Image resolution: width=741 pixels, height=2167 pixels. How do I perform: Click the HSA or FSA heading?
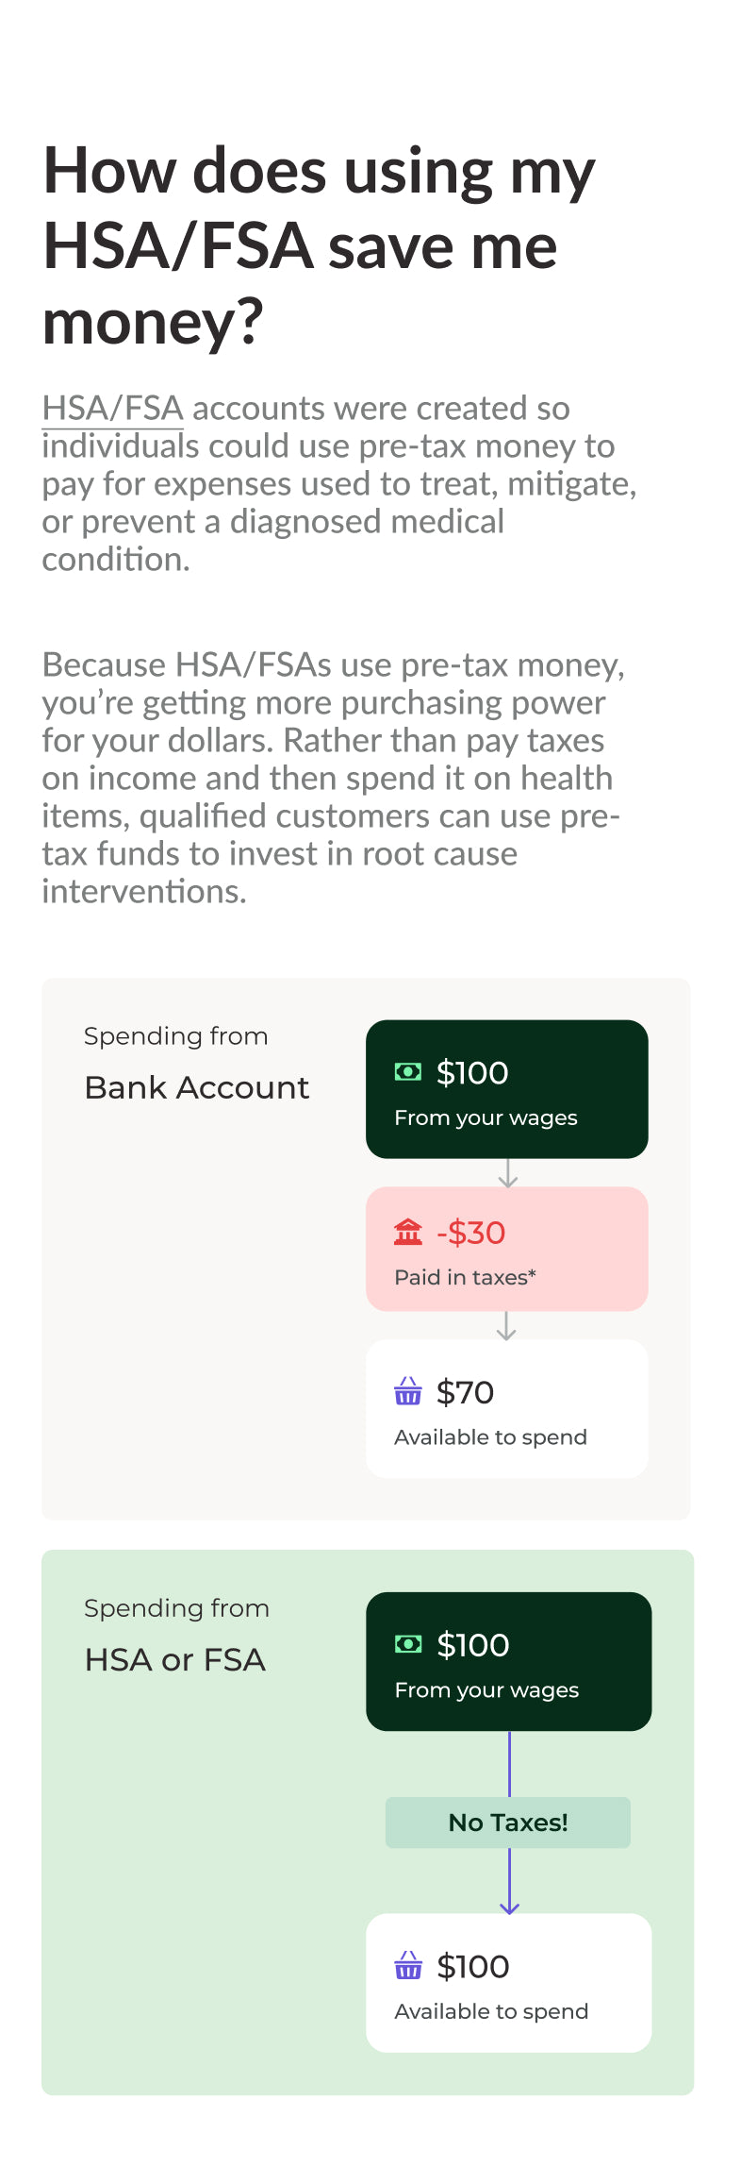pos(175,1660)
